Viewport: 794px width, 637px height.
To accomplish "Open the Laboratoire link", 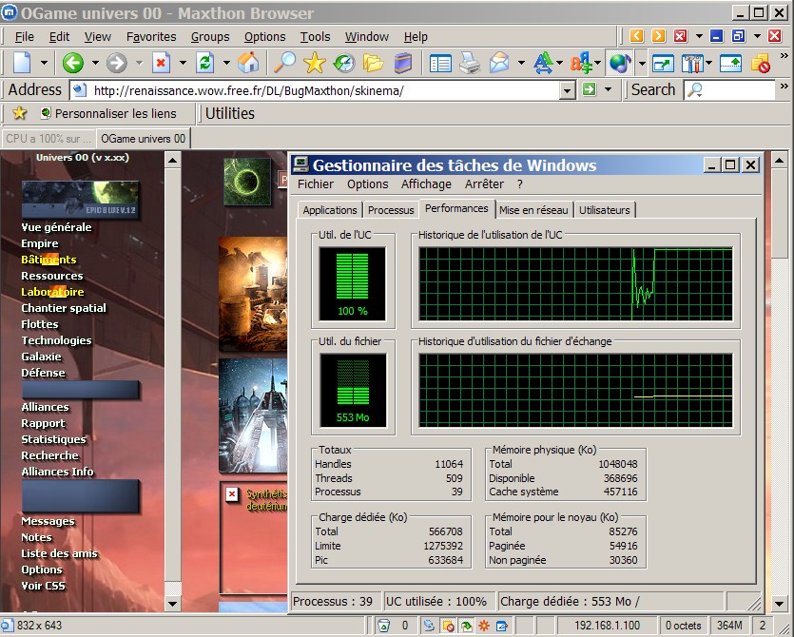I will [52, 292].
